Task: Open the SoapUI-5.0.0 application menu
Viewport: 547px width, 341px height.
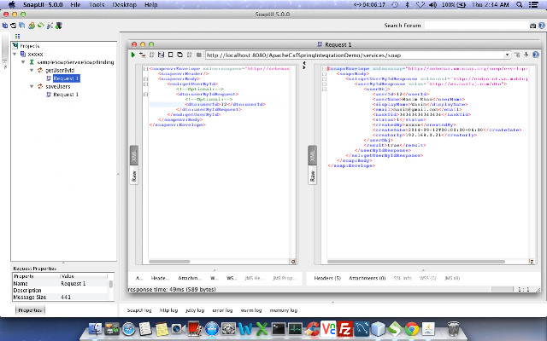Action: 43,4
